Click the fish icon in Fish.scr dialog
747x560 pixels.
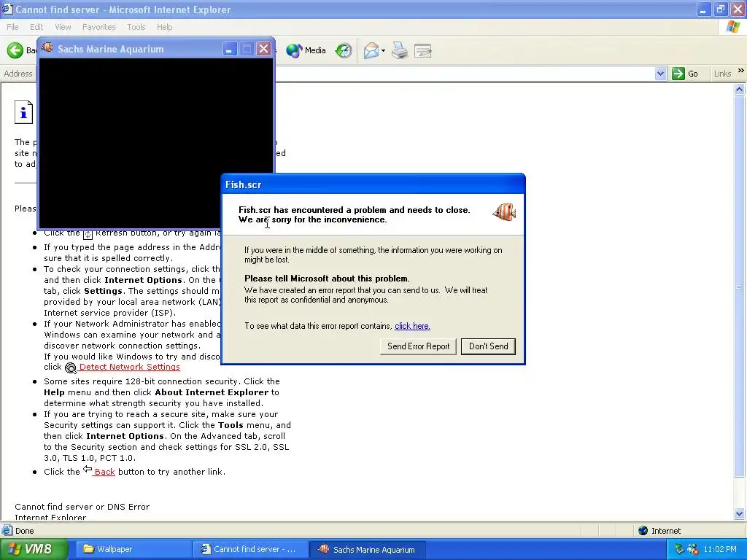[x=505, y=212]
